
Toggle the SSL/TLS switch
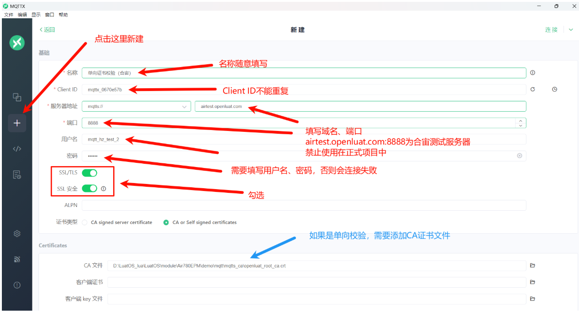[x=89, y=173]
